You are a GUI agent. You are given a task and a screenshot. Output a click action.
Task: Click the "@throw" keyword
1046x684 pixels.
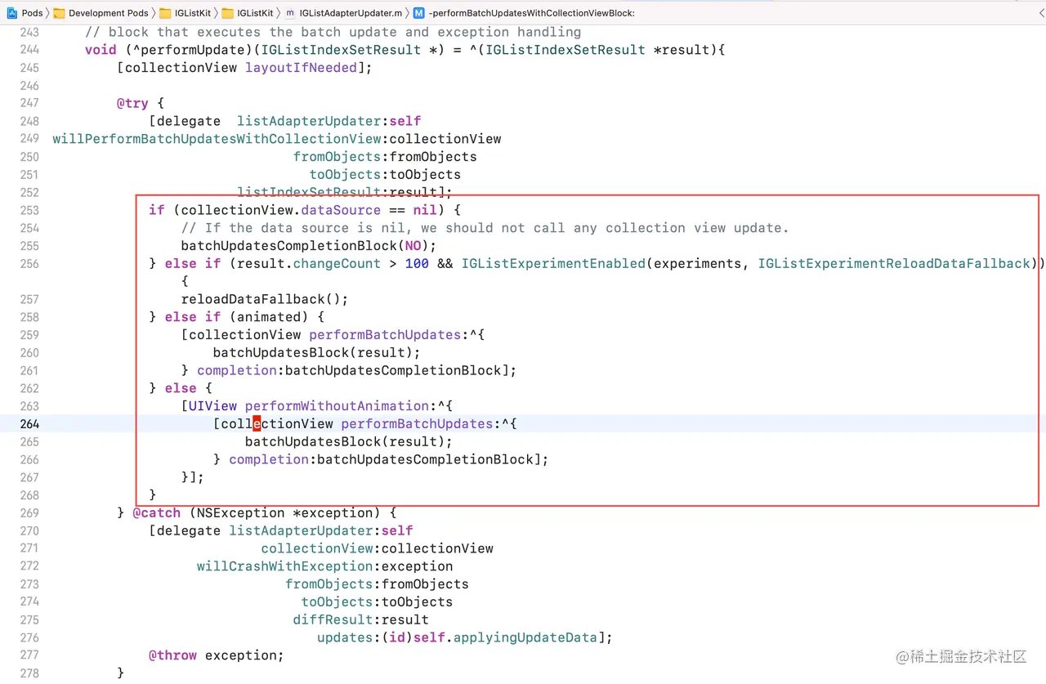coord(173,655)
